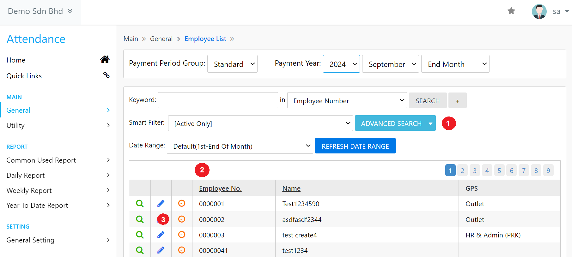
Task: Click the plus button beside SEARCH
Action: point(457,100)
